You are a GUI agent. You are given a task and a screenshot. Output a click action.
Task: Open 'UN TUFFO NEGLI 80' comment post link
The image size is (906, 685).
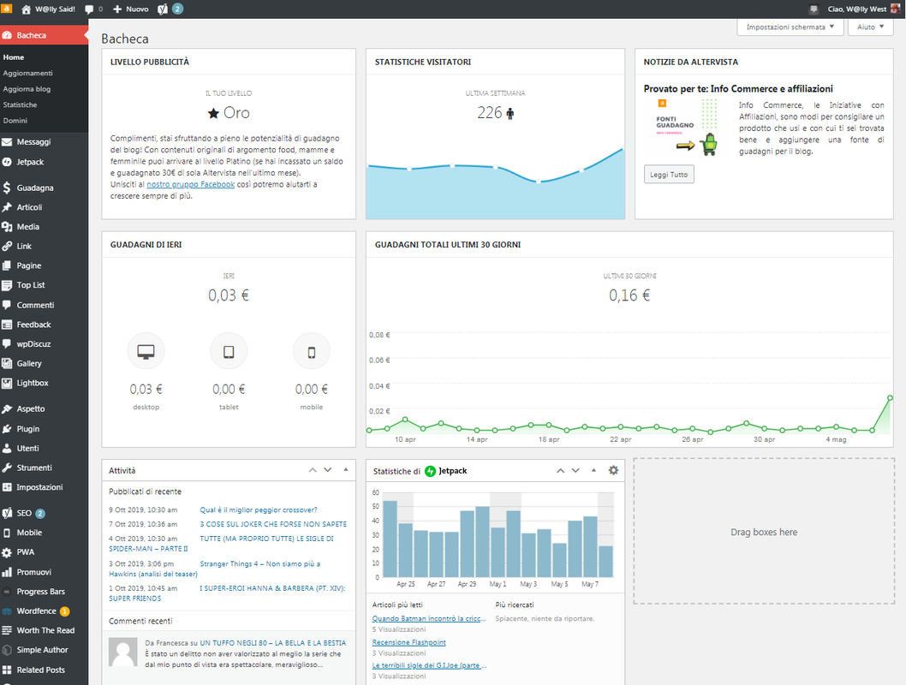click(272, 643)
